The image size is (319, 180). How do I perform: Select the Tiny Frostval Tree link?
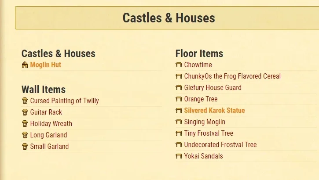pos(209,133)
